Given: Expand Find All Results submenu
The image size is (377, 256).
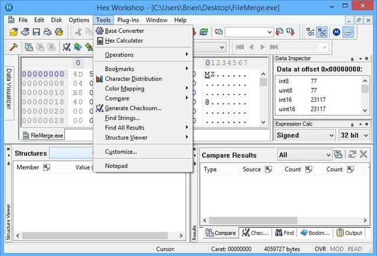Looking at the screenshot, I should click(x=143, y=128).
